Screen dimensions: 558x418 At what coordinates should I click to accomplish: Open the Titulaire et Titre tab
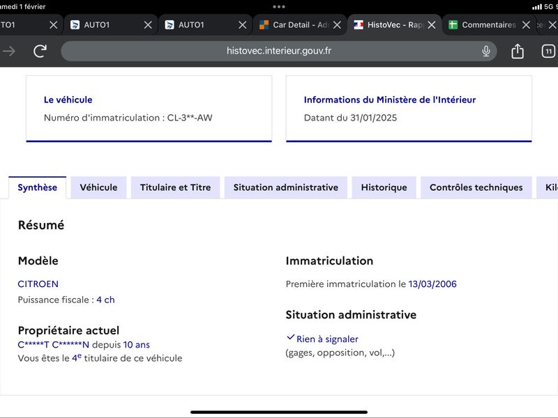pos(176,187)
